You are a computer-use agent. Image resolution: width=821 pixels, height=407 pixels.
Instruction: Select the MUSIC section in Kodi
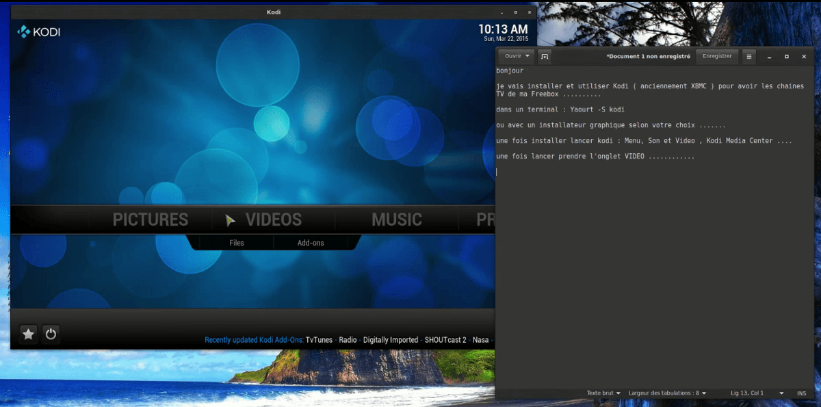[397, 220]
